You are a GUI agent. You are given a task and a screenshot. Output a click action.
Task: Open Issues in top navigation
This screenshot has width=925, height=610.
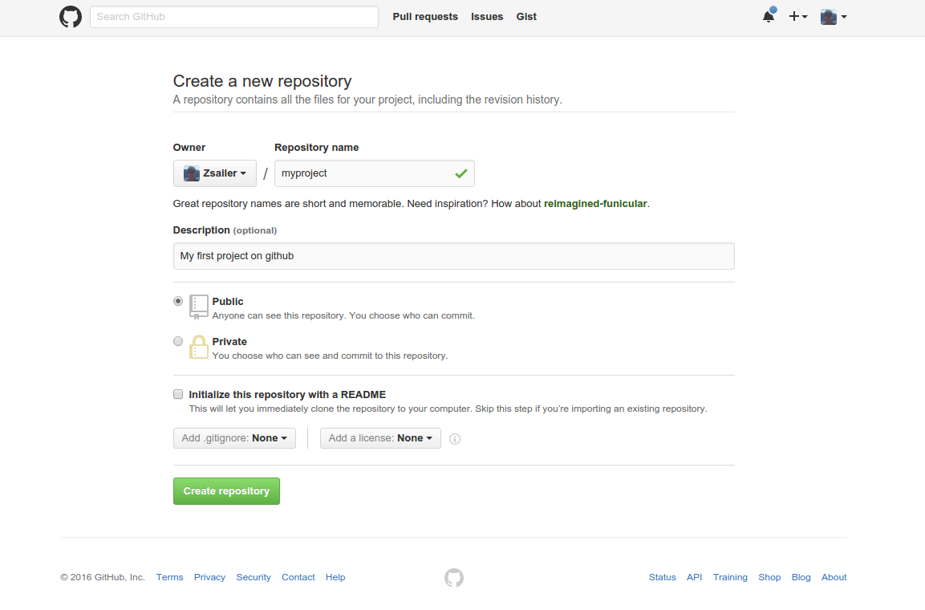coord(487,17)
